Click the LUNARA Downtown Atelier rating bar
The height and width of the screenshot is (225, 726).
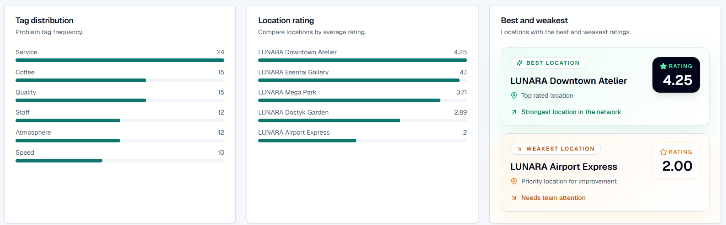pos(362,60)
